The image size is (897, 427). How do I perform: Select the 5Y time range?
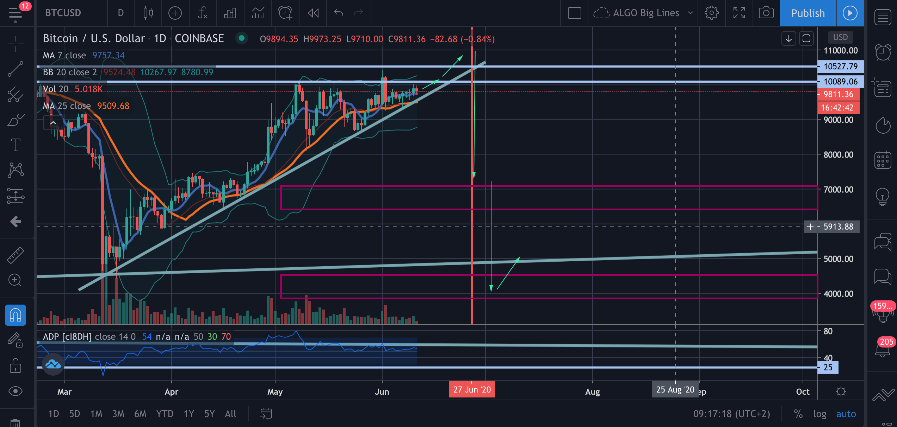tap(210, 414)
